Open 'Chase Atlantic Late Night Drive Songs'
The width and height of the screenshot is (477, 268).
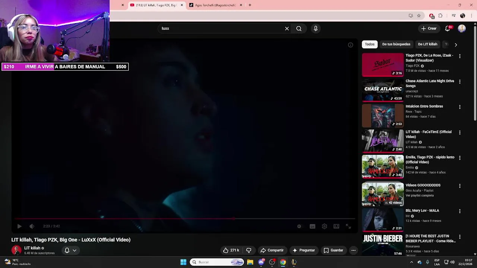click(430, 83)
